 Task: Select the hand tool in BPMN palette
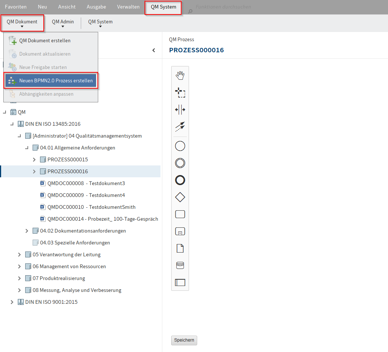click(180, 75)
